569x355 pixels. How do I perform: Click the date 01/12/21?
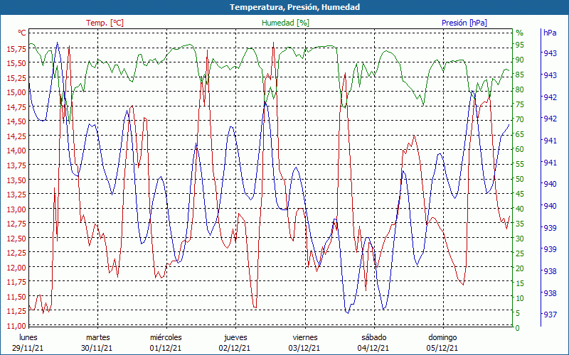[166, 348]
